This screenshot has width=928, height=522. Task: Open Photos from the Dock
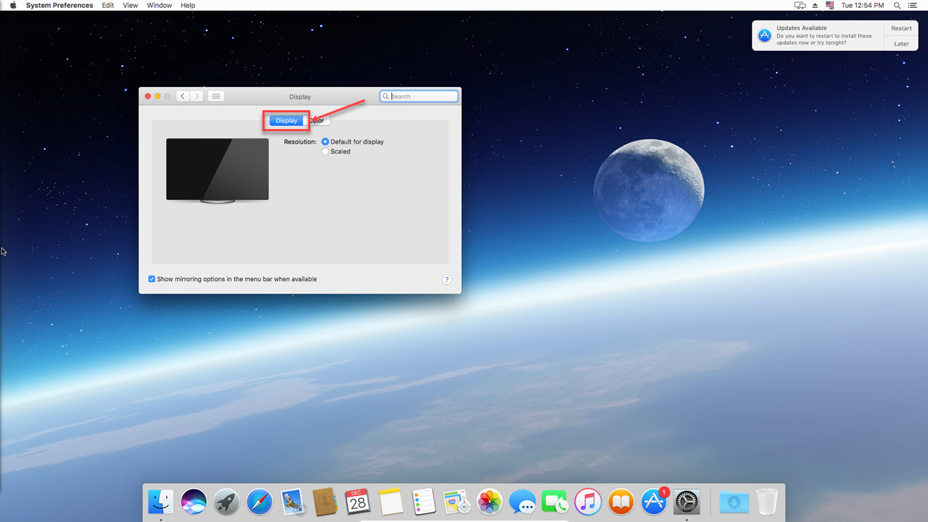click(489, 501)
